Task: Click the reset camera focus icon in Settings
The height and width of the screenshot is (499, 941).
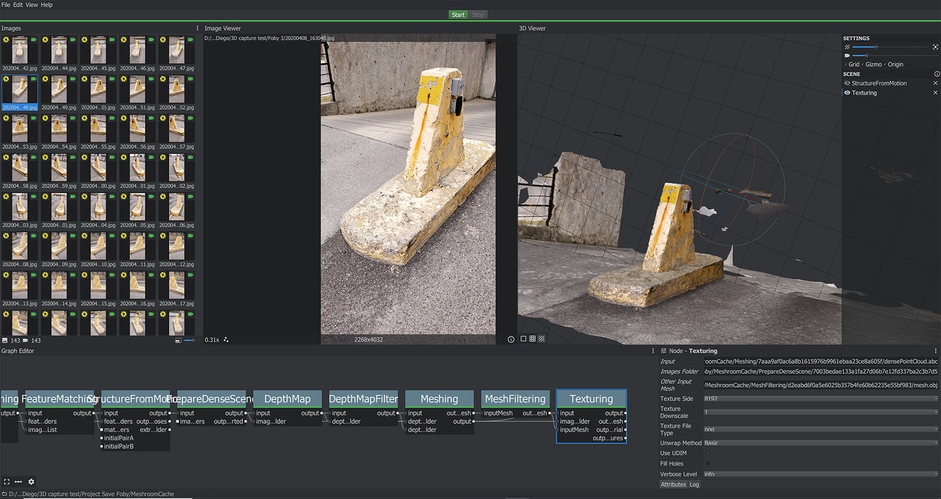Action: [935, 47]
